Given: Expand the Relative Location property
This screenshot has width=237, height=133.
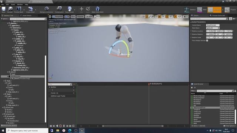Looking at the screenshot, I should click(x=191, y=31).
